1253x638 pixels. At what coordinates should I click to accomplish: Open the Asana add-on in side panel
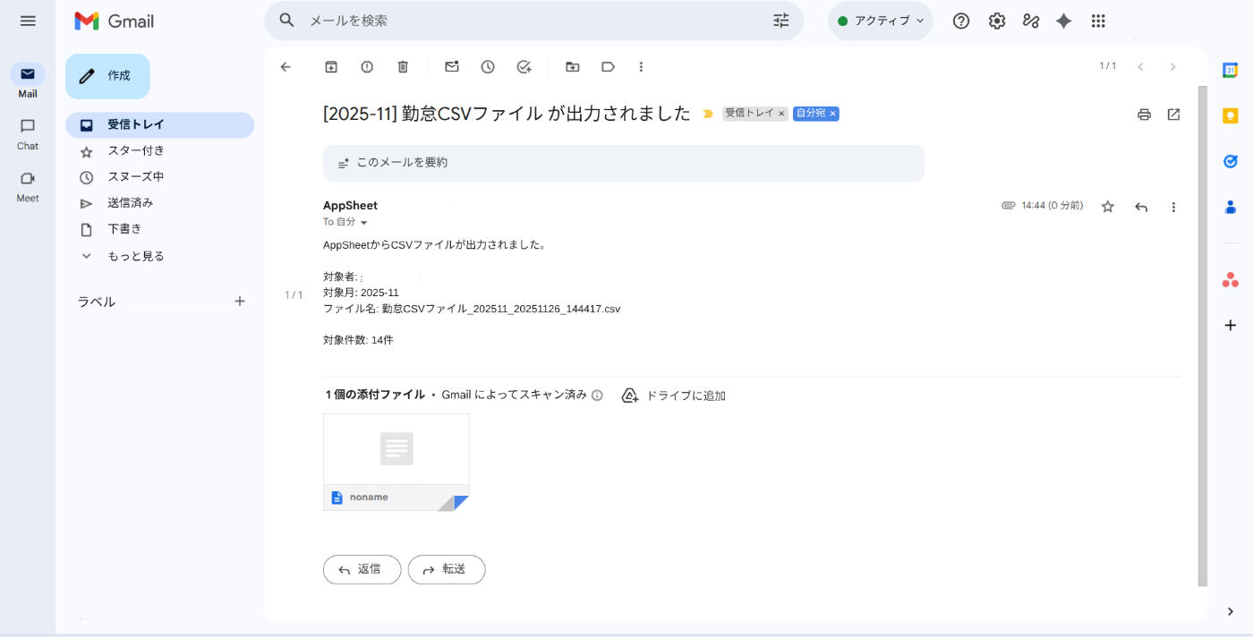coord(1231,280)
